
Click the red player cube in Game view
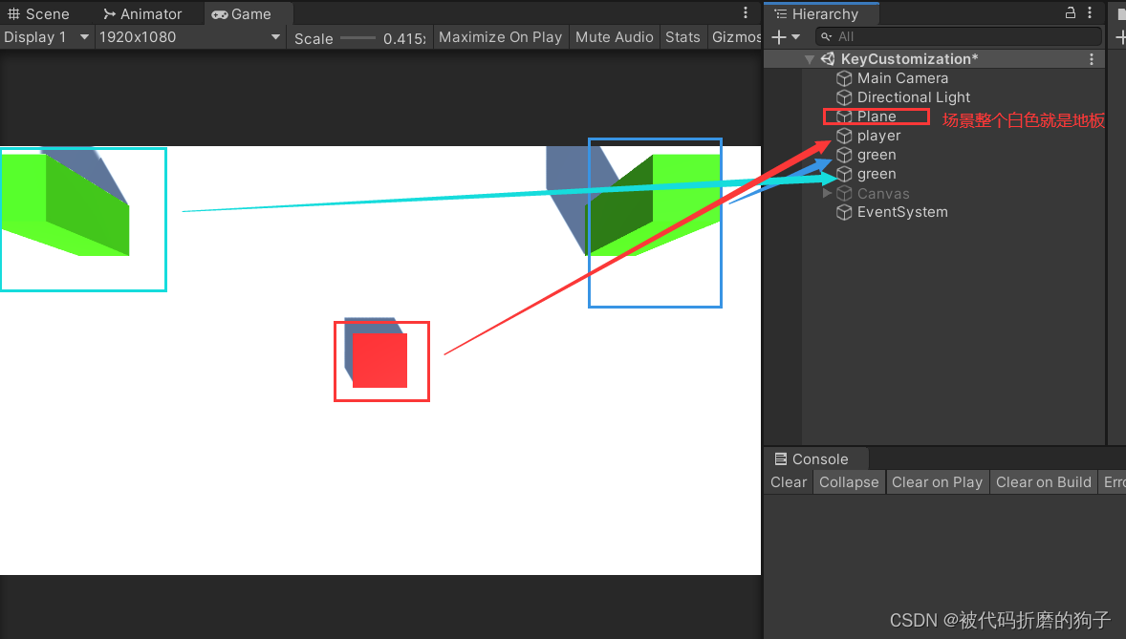pos(379,360)
